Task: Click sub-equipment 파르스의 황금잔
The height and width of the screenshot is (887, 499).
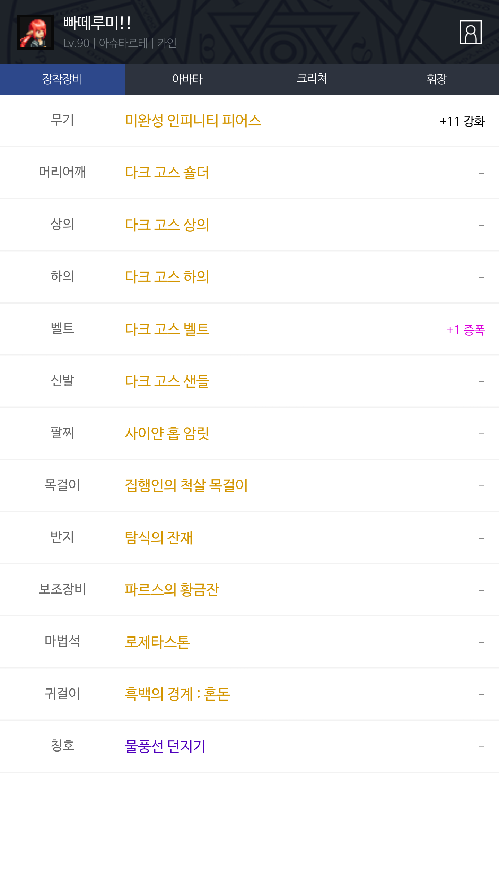Action: coord(172,590)
